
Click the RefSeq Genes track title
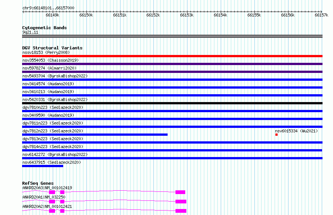(x=38, y=183)
